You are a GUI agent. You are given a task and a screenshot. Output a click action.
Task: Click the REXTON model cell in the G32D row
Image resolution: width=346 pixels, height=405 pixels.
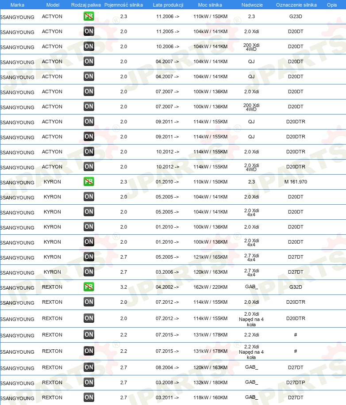click(x=52, y=287)
